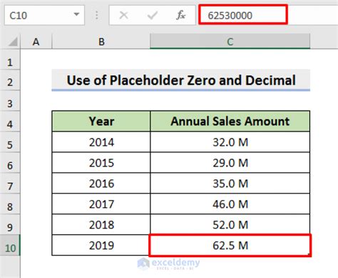Open Insert Function fx dialog
The width and height of the screenshot is (338, 278).
click(180, 16)
